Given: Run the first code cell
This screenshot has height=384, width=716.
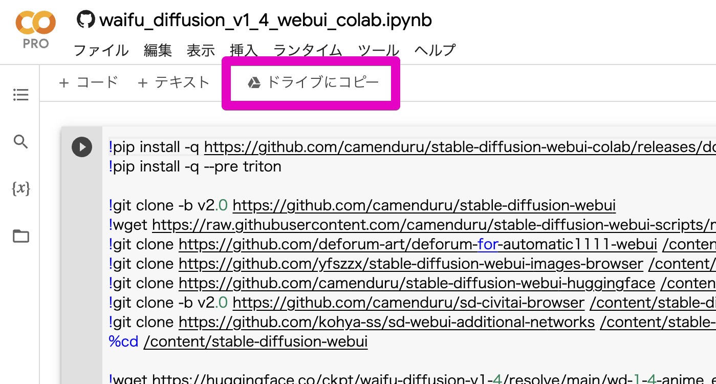Looking at the screenshot, I should click(81, 147).
